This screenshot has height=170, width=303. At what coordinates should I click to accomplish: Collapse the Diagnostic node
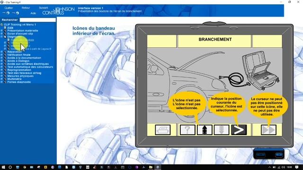click(x=2, y=37)
